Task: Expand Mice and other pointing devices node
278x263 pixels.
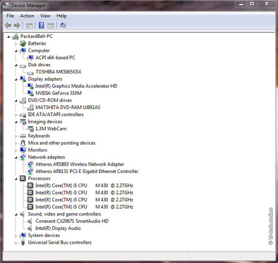Action: [x=16, y=143]
